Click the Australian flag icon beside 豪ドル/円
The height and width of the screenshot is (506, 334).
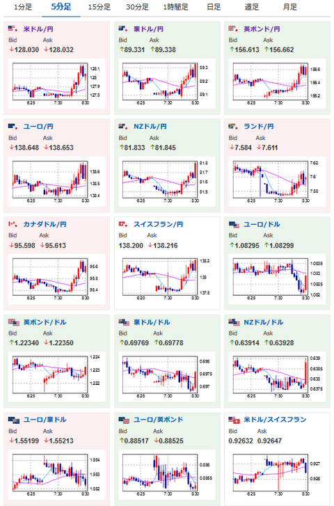(124, 29)
